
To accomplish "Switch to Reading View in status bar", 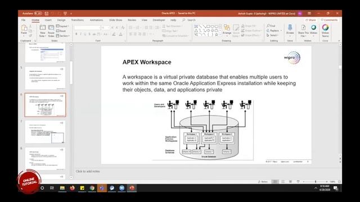I will click(290, 182).
